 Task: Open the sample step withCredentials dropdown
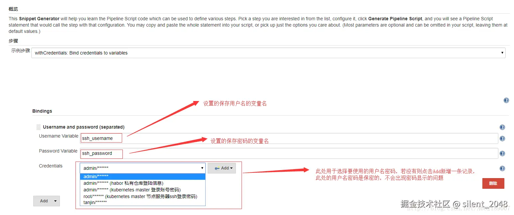click(x=268, y=53)
